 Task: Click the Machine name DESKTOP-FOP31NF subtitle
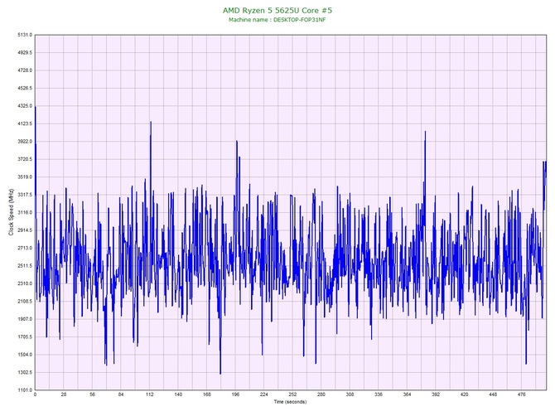277,20
